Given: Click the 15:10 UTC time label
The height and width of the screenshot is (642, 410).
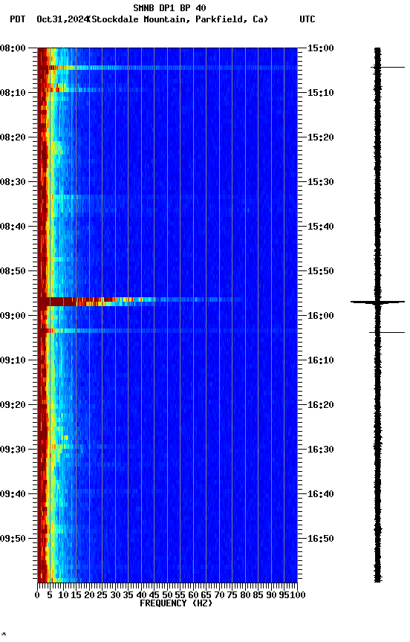Looking at the screenshot, I should (x=320, y=93).
